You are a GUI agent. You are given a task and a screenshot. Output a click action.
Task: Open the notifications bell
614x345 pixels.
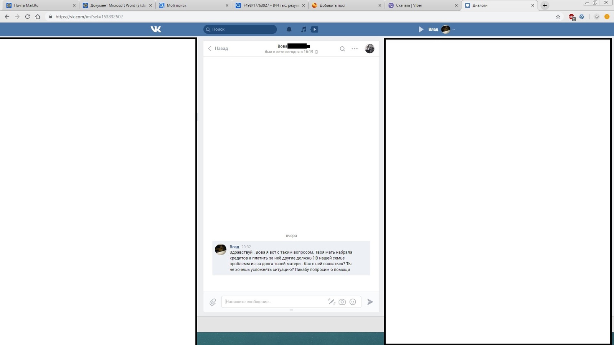[289, 29]
